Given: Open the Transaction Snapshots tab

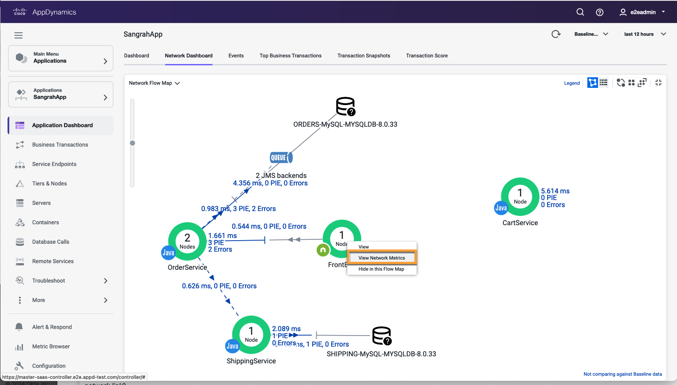Looking at the screenshot, I should (x=364, y=56).
